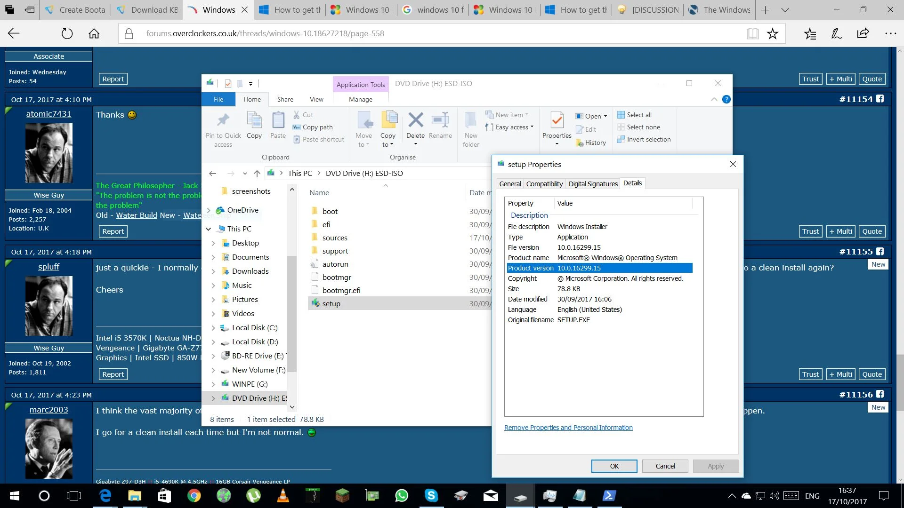Click Edge's add to favorites star
This screenshot has width=904, height=508.
773,33
